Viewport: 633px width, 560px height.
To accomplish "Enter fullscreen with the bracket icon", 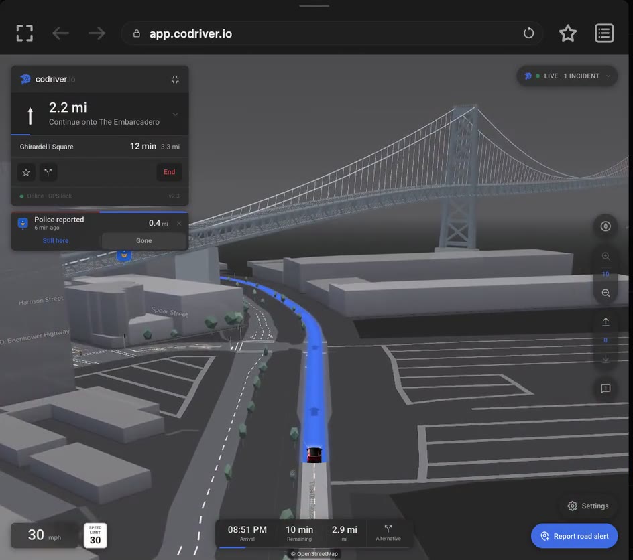I will 25,33.
